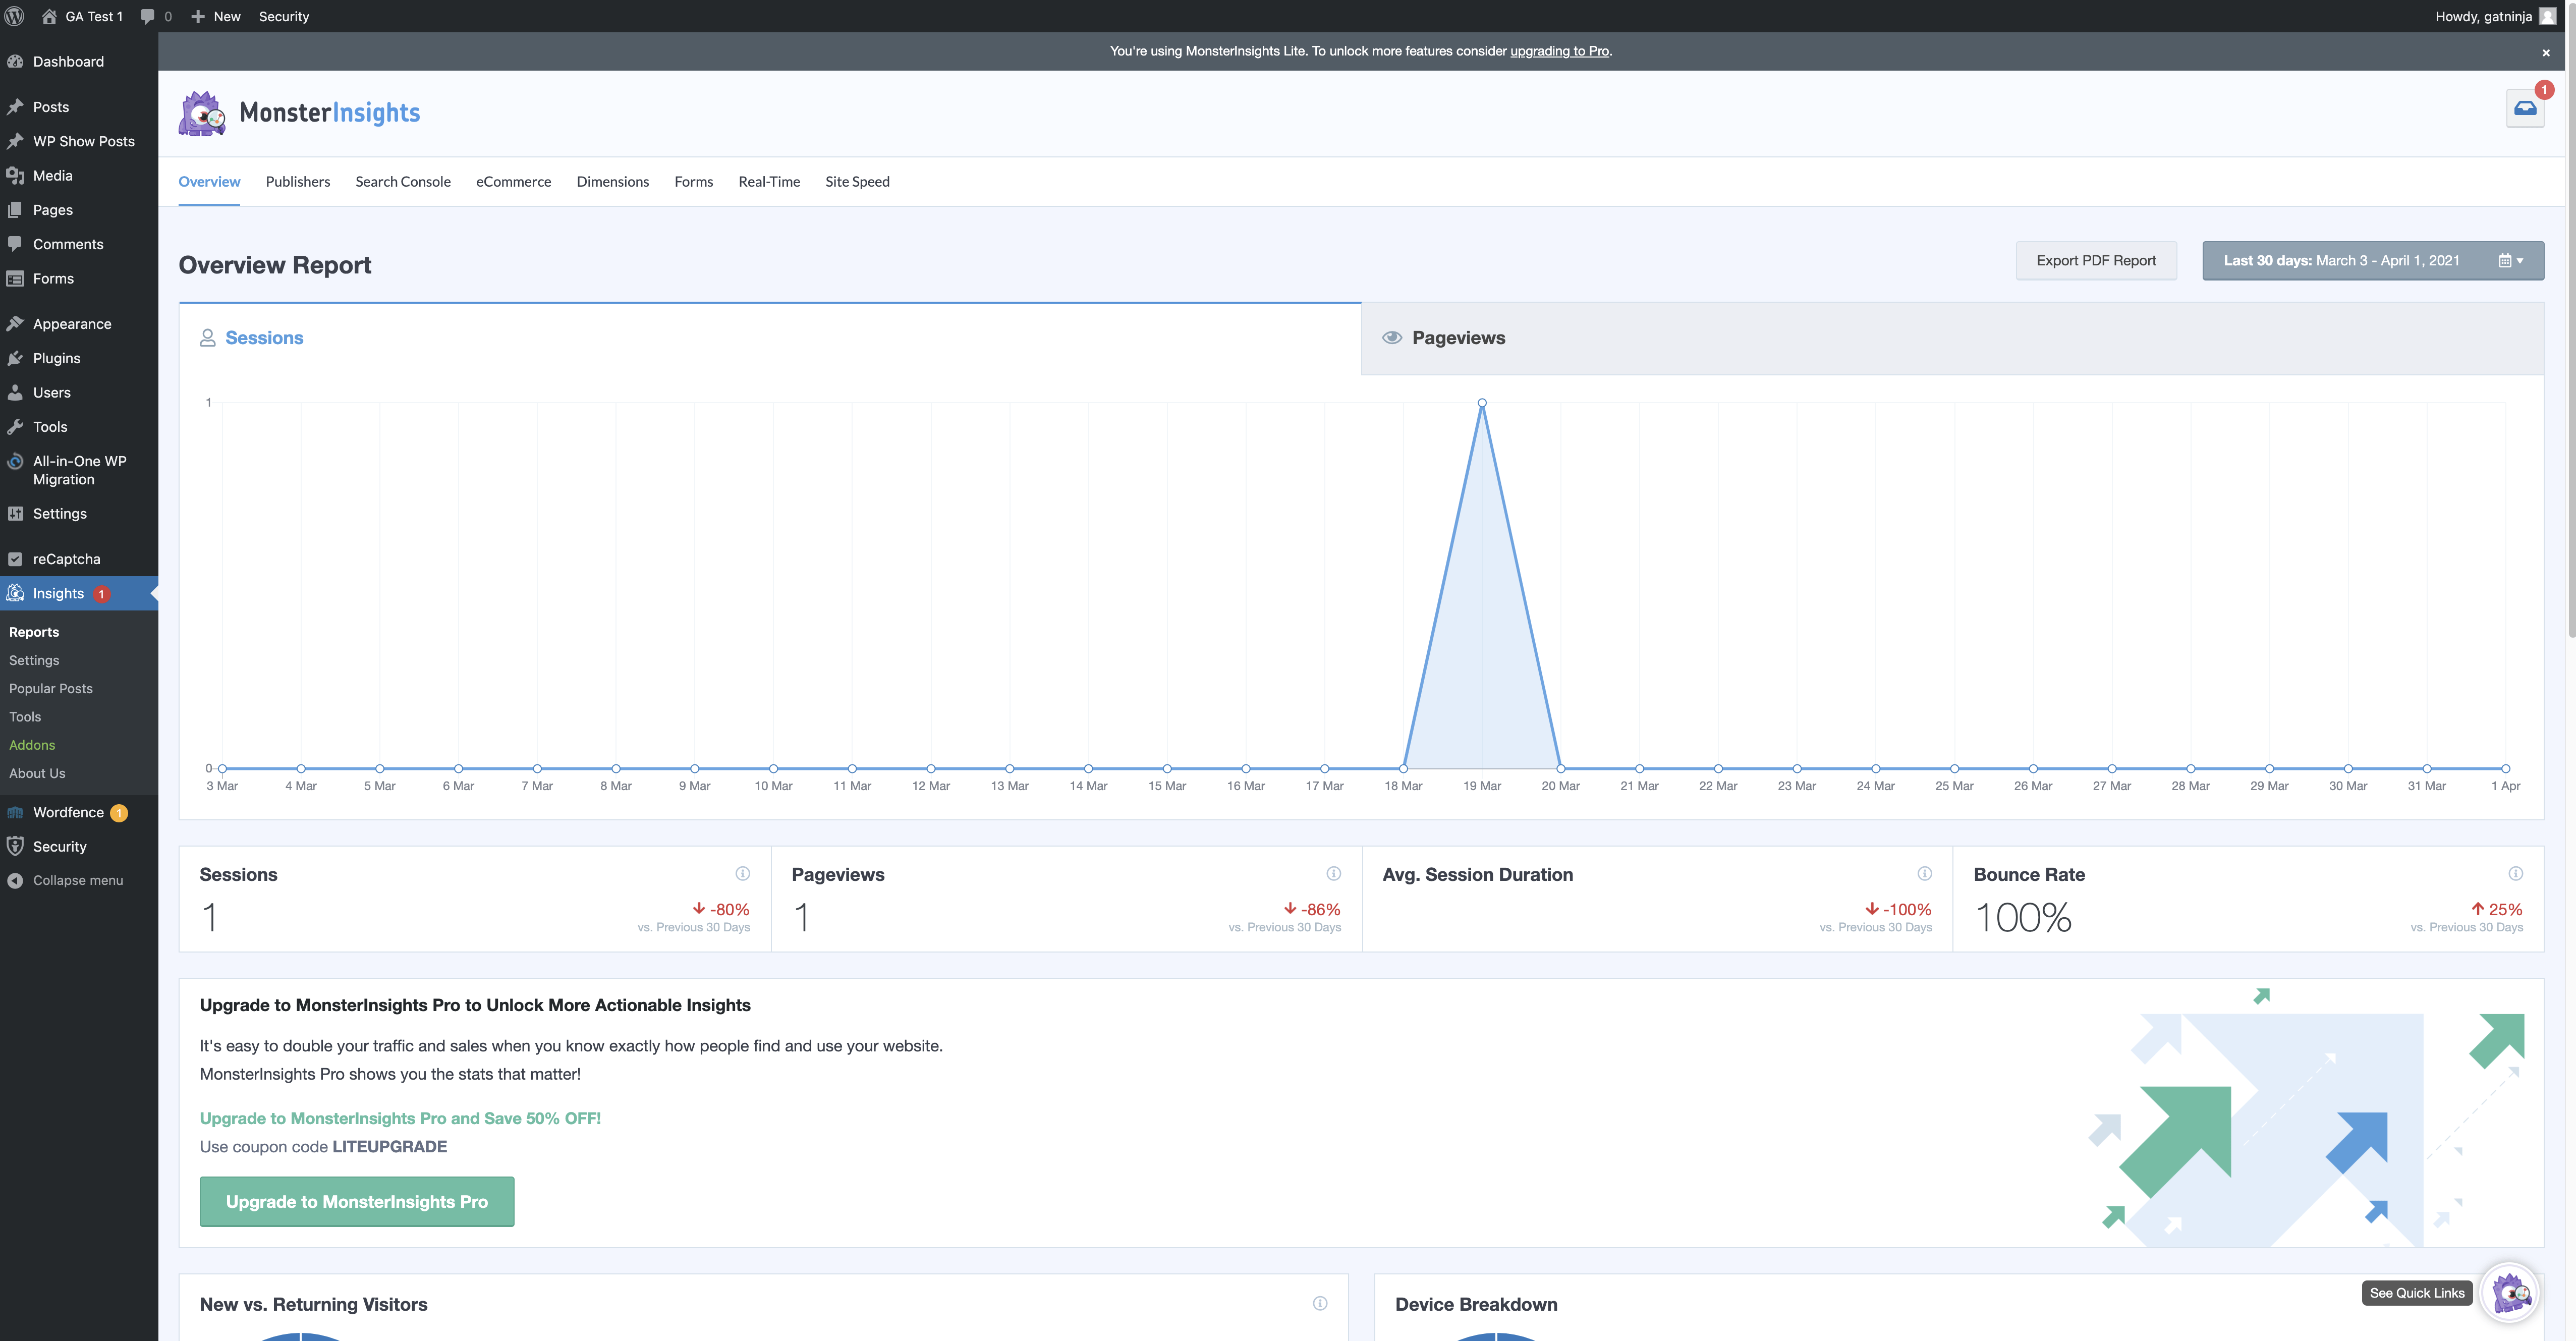Open the Media library via sidebar icon
Viewport: 2576px width, 1341px height.
[16, 175]
